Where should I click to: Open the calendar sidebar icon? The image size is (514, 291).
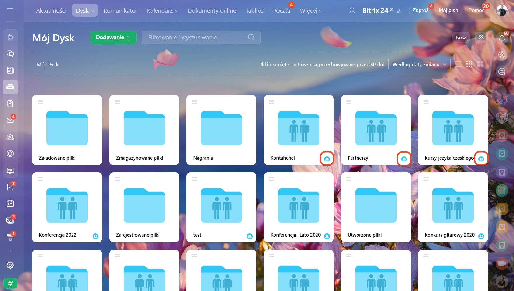pos(10,204)
